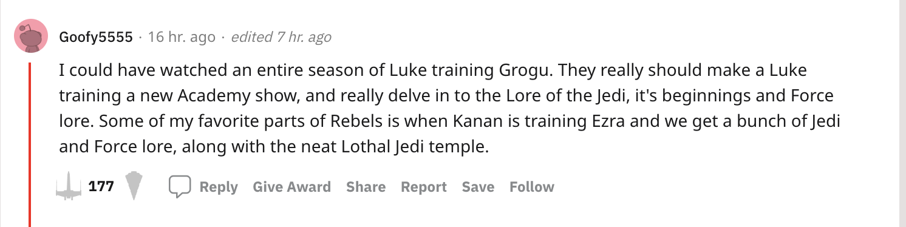Image resolution: width=906 pixels, height=227 pixels.
Task: Toggle Follow for this comment
Action: click(532, 187)
